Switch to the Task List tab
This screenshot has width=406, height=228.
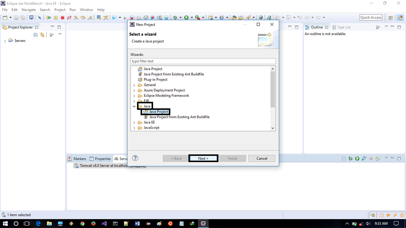(x=341, y=27)
